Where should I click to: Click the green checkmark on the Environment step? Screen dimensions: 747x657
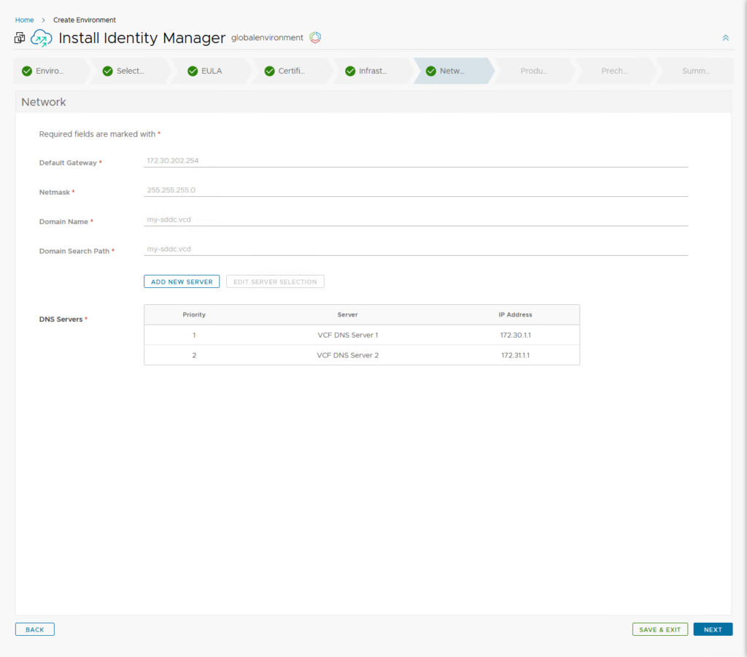click(27, 71)
